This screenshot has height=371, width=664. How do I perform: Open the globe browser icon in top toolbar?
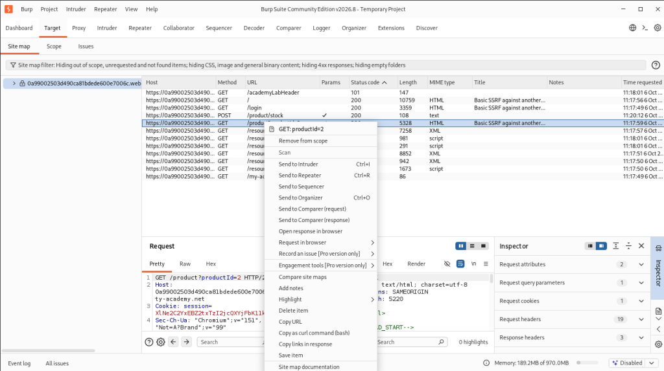[632, 28]
